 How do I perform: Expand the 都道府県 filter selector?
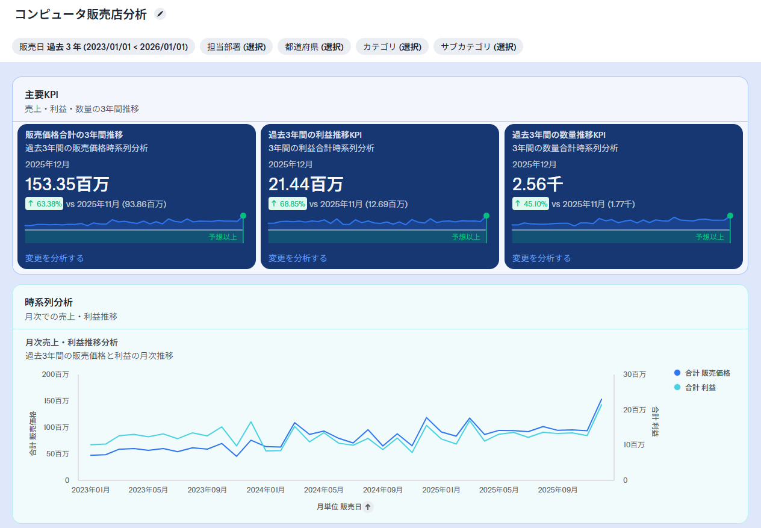[x=314, y=47]
